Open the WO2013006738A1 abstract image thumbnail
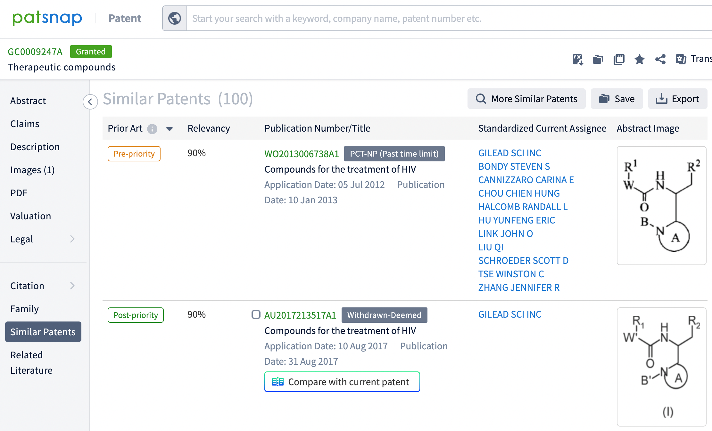 coord(661,205)
